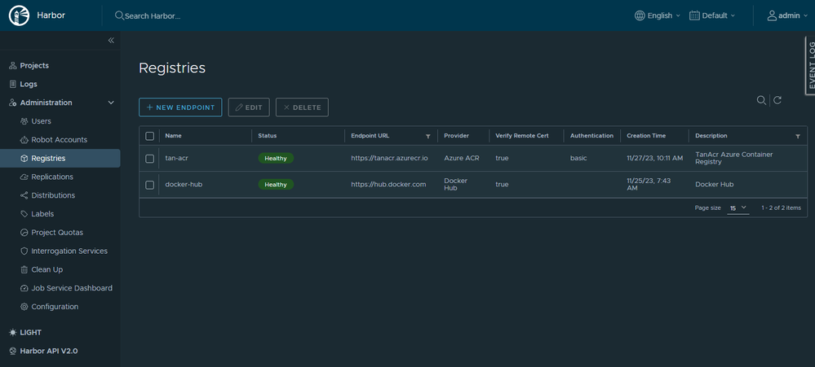Open the EVENT LOG side tab
The image size is (815, 367).
pos(810,66)
